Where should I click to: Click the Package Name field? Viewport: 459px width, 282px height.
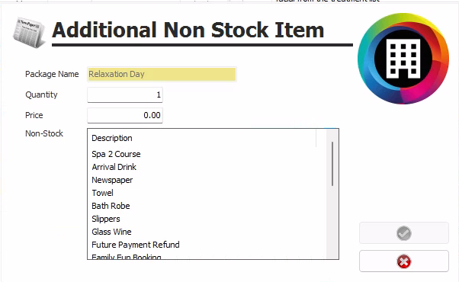tap(162, 74)
